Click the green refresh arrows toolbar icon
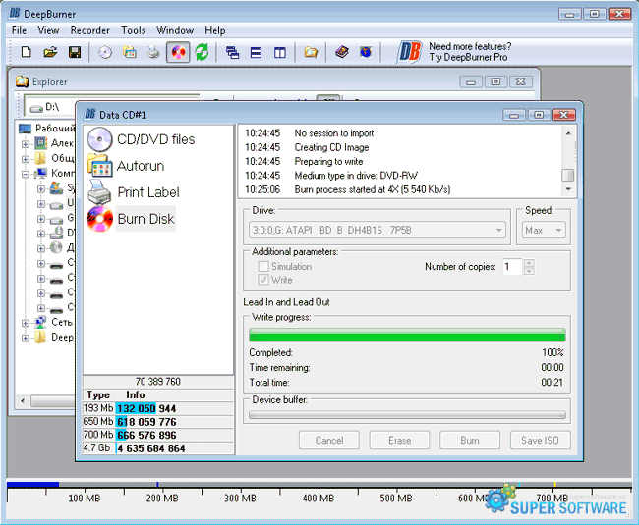Image resolution: width=639 pixels, height=525 pixels. (202, 52)
